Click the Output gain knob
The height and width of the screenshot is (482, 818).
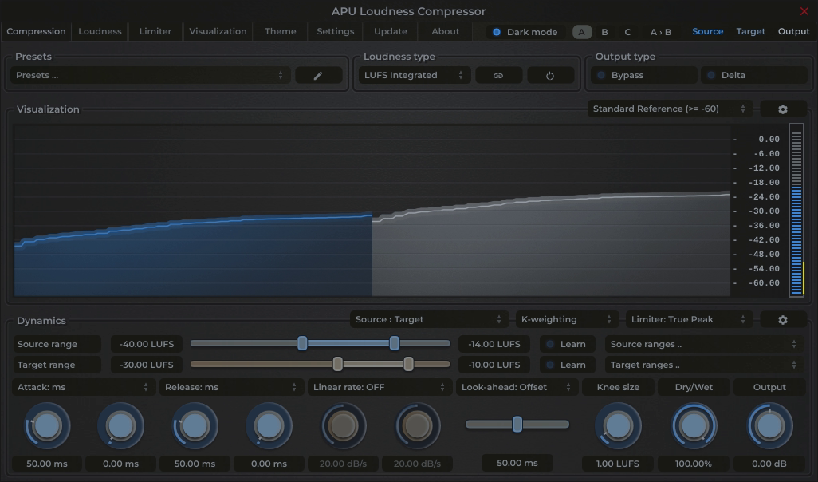(769, 426)
